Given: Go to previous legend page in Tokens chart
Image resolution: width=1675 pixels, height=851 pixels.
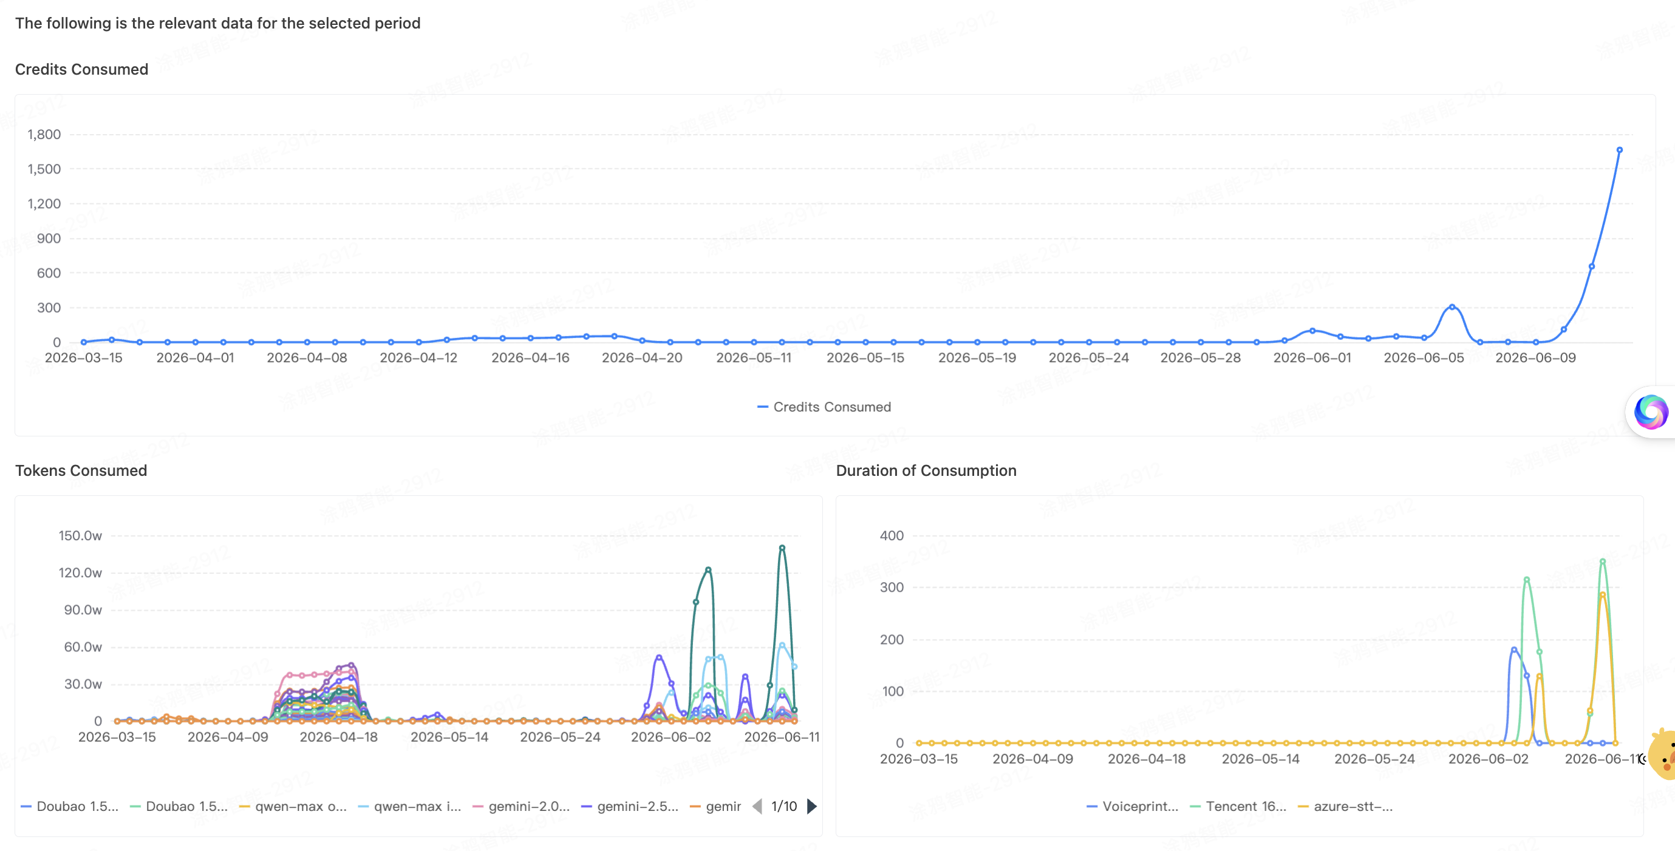Looking at the screenshot, I should 757,806.
